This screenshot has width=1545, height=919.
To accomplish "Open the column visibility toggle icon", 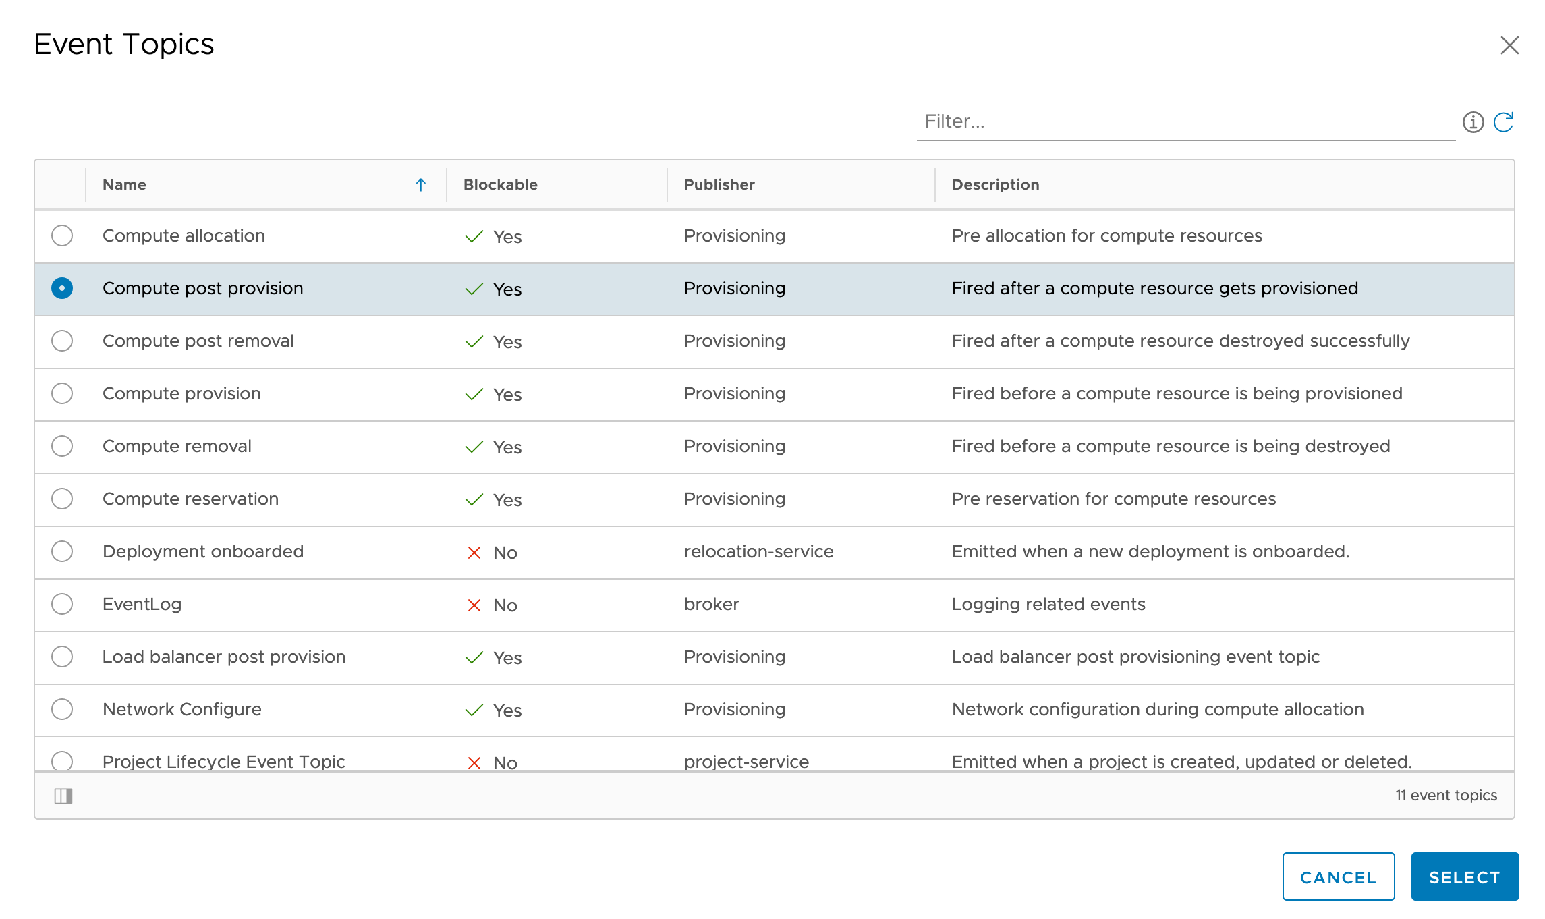I will tap(63, 796).
